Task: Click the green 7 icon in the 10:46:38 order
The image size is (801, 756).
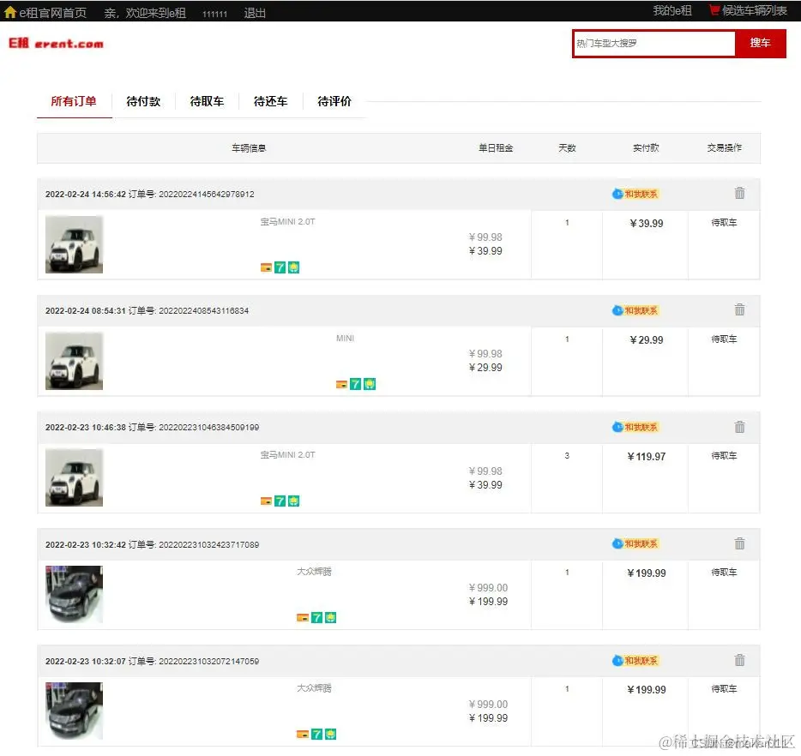Action: pos(280,501)
